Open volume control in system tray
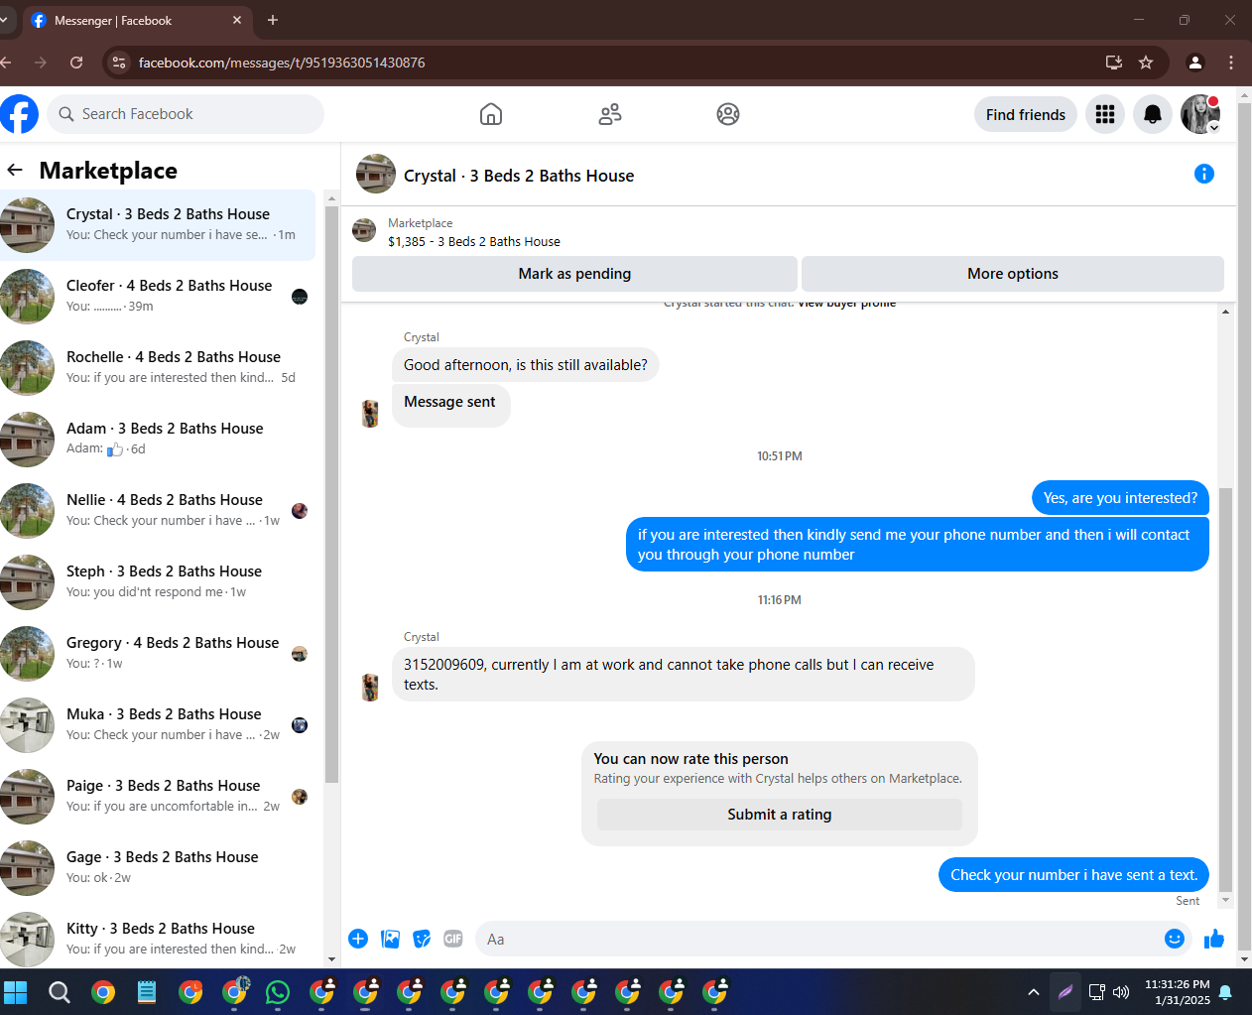The height and width of the screenshot is (1015, 1252). [1122, 992]
